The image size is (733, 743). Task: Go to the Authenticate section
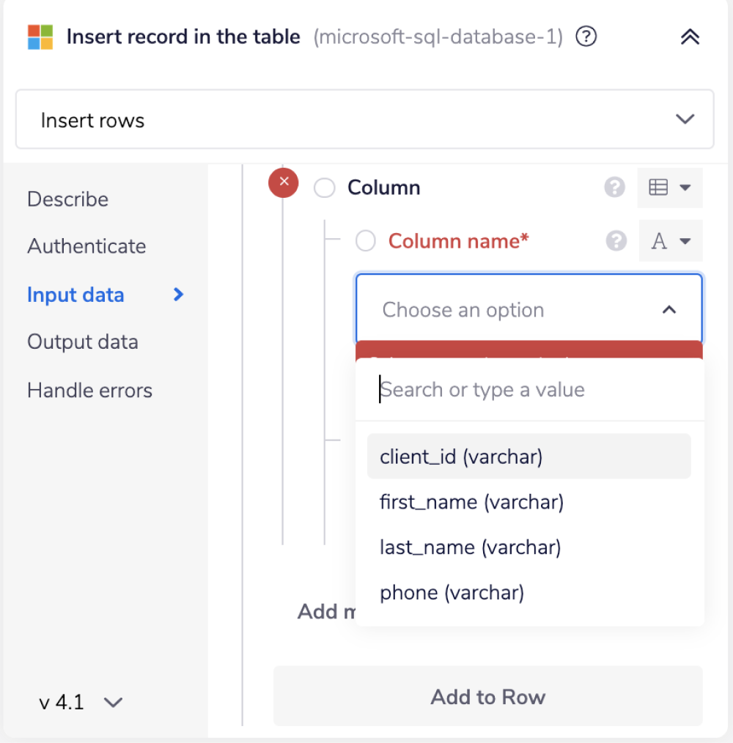tap(86, 246)
